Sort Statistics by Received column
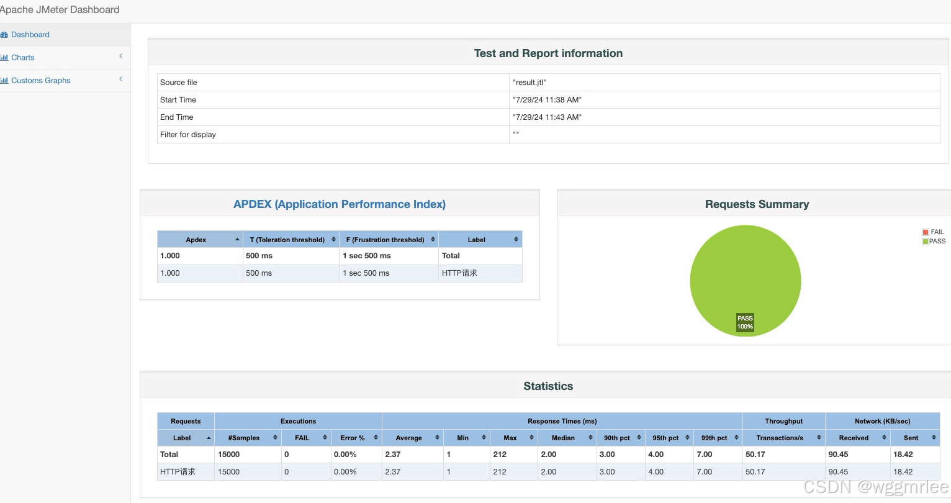Image resolution: width=951 pixels, height=503 pixels. [858, 438]
